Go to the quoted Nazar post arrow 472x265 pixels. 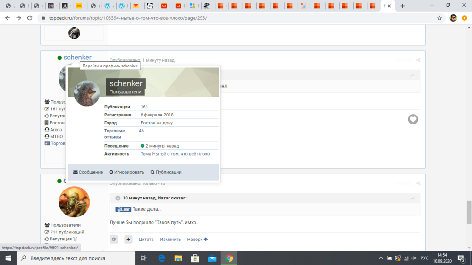coord(413,198)
